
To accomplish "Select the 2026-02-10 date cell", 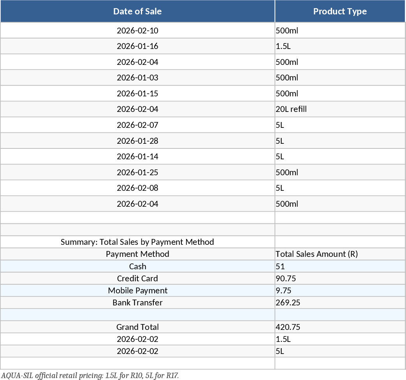I will (137, 30).
